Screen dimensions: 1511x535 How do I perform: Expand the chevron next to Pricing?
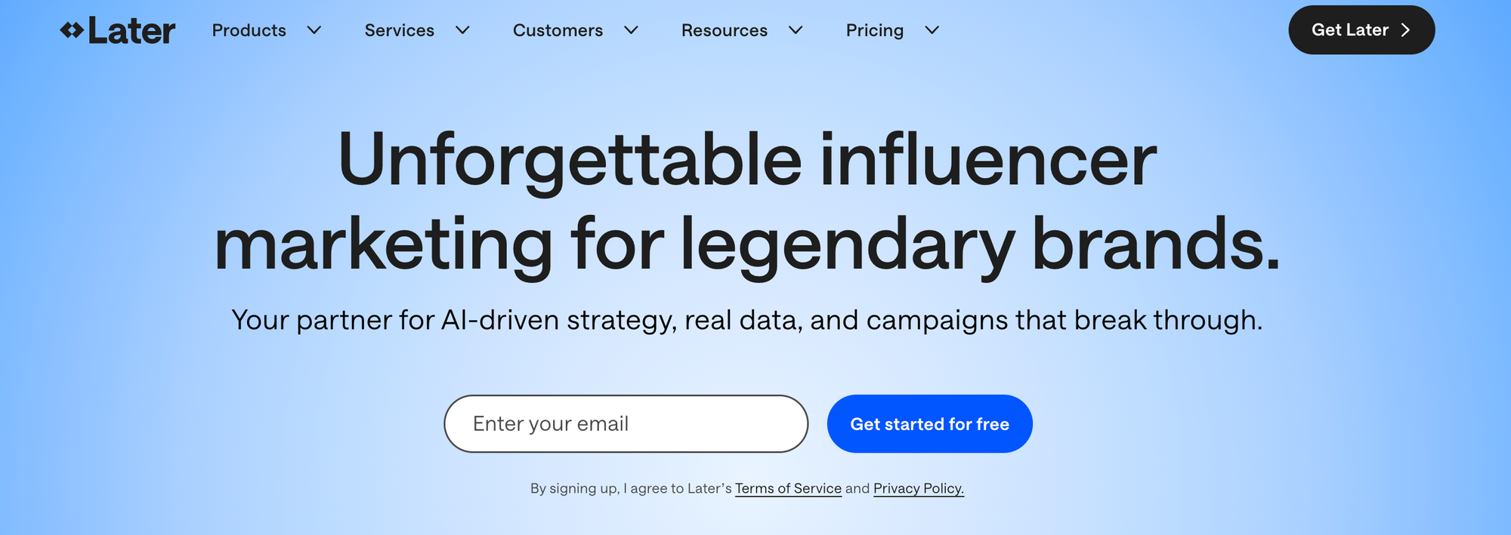point(932,30)
